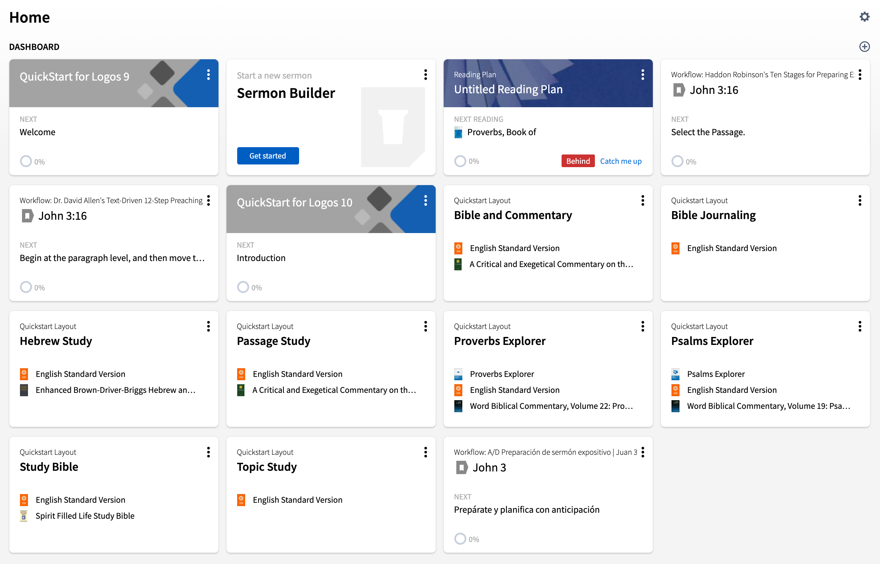Open the Topic Study layout title
This screenshot has width=880, height=564.
point(267,467)
